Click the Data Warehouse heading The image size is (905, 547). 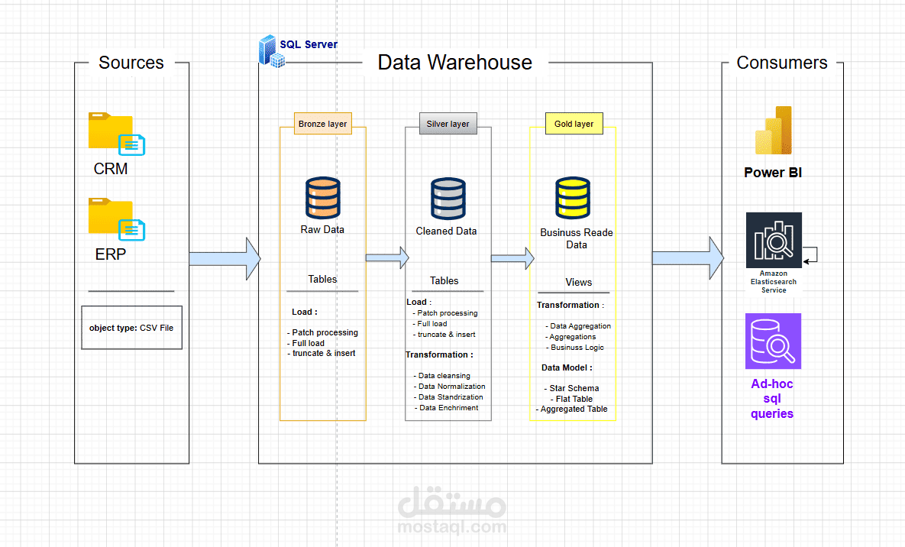455,63
